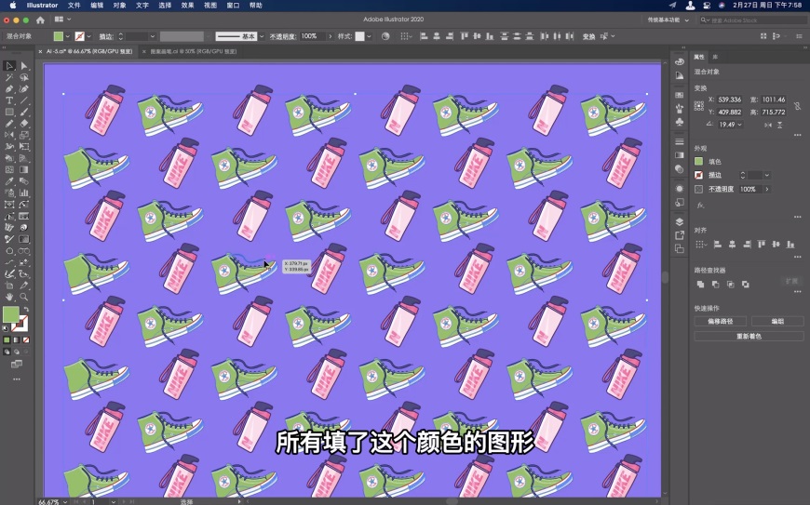
Task: Expand opacity slider arrow in Appearance section
Action: pos(767,190)
